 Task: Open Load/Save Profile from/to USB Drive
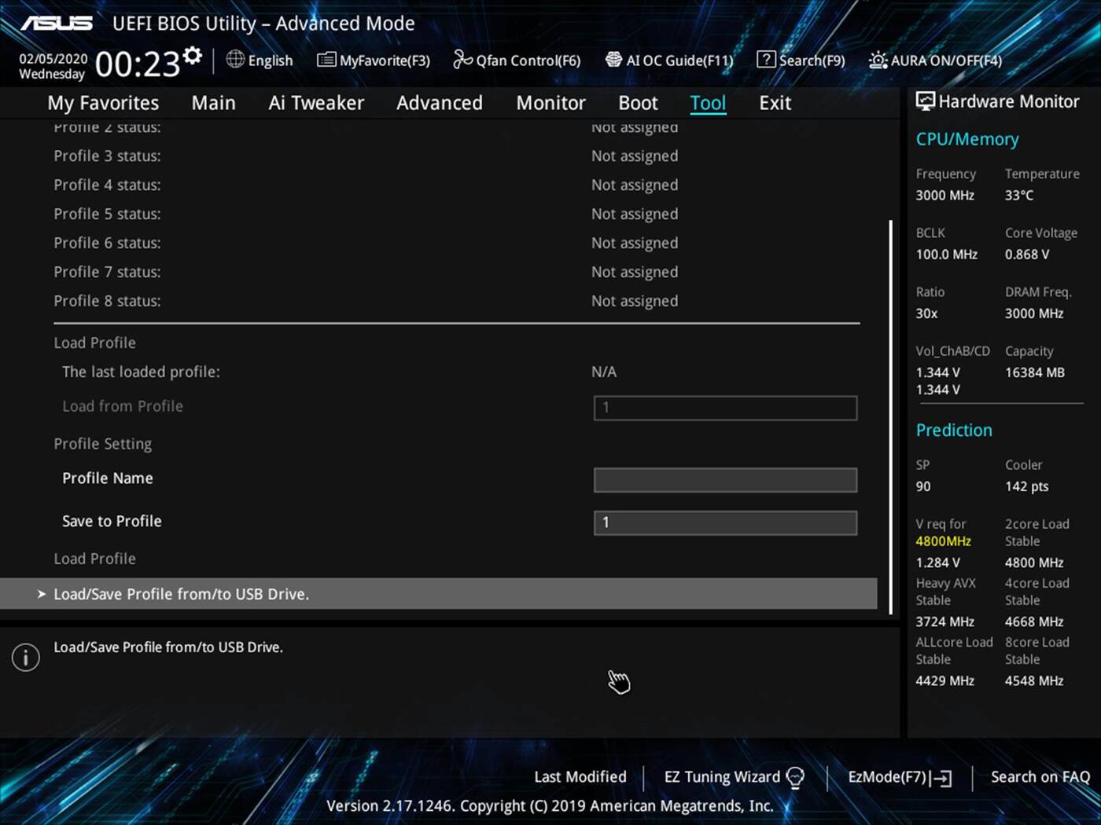[x=181, y=594]
